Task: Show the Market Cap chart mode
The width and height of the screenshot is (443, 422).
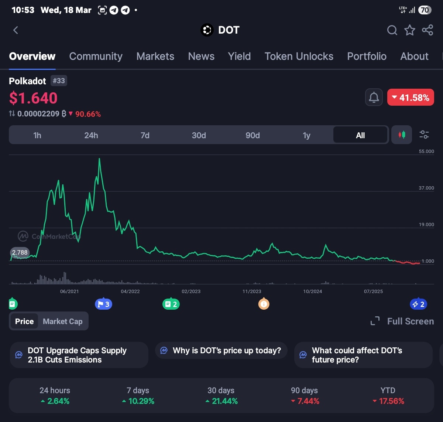Action: coord(63,321)
